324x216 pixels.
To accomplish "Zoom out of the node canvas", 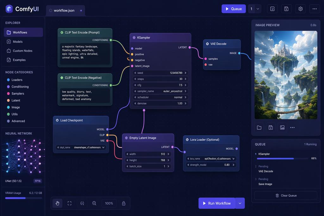I will click(82, 203).
